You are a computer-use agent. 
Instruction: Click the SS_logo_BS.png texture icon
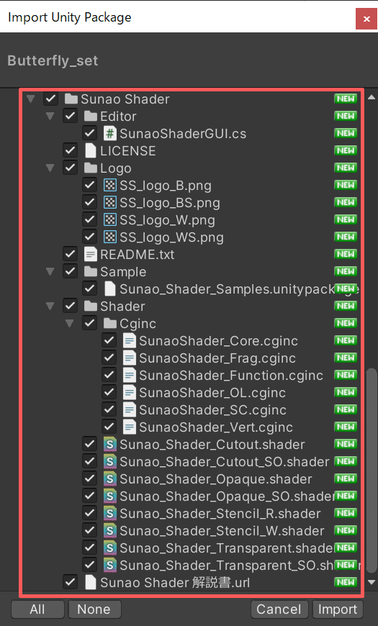110,202
